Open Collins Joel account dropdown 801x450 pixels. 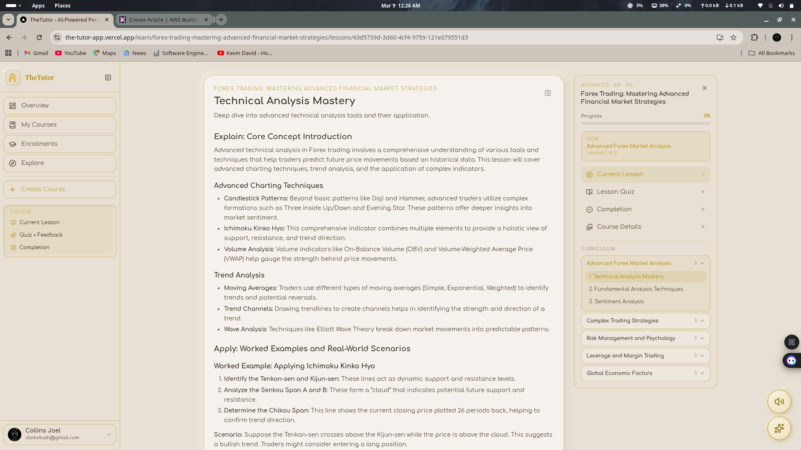click(x=108, y=435)
